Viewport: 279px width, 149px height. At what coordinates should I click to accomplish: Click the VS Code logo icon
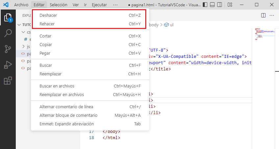click(x=6, y=5)
